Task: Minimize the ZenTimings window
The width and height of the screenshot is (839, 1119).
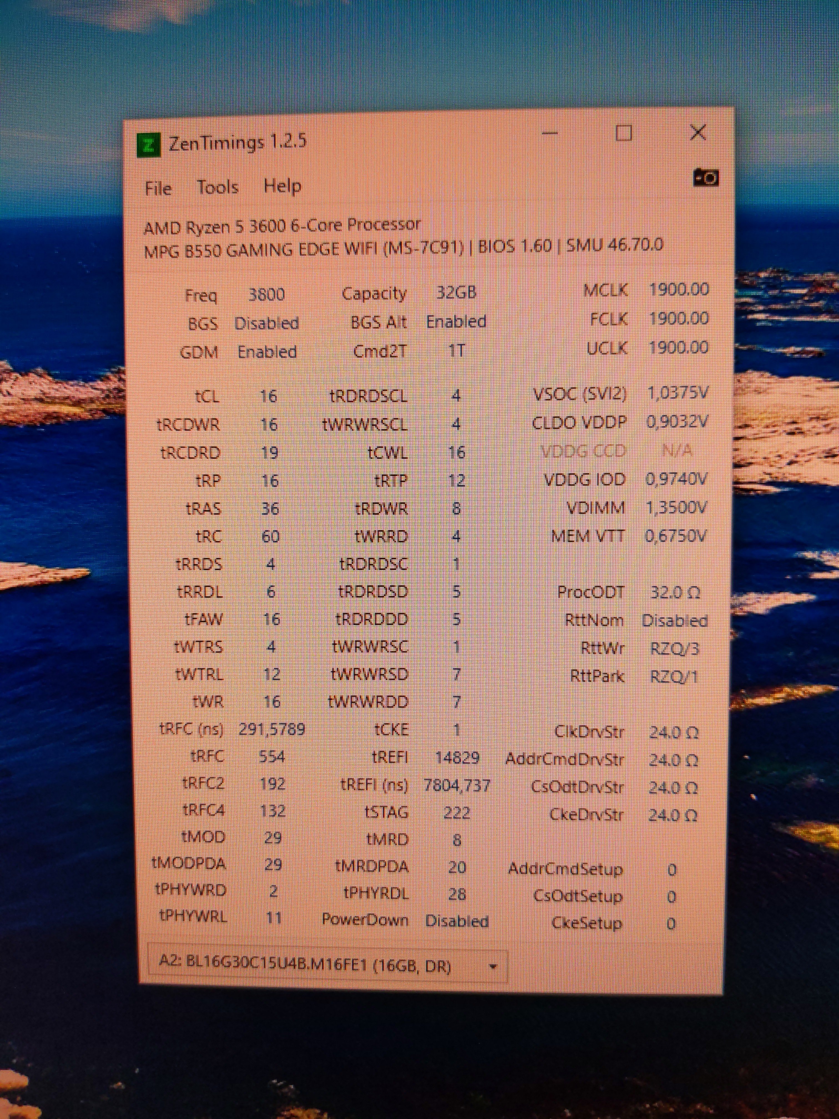Action: tap(550, 133)
